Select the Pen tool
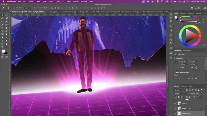 [x=6, y=37]
